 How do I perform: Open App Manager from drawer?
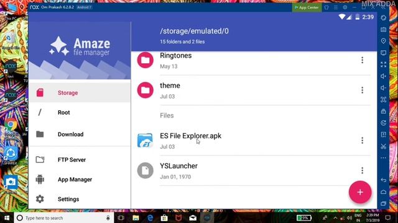coord(80,180)
